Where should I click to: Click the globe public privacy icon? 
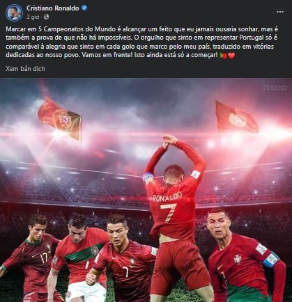coord(47,17)
